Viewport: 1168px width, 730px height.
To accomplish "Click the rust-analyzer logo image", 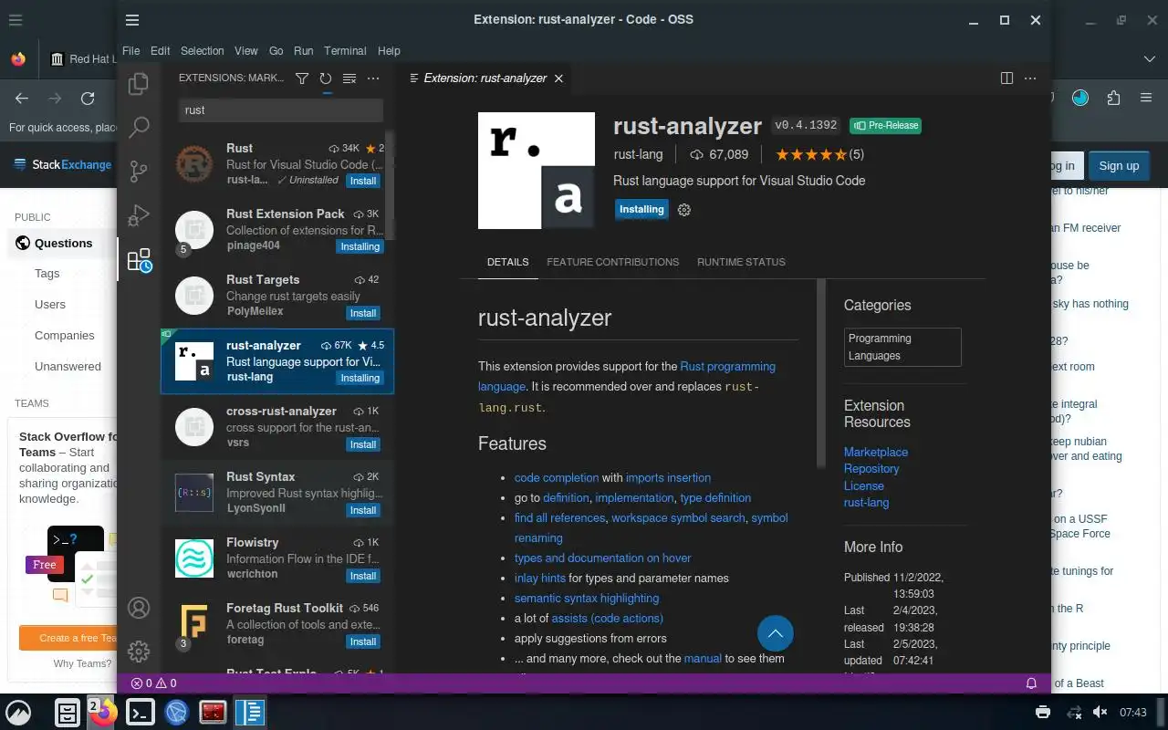I will click(537, 171).
